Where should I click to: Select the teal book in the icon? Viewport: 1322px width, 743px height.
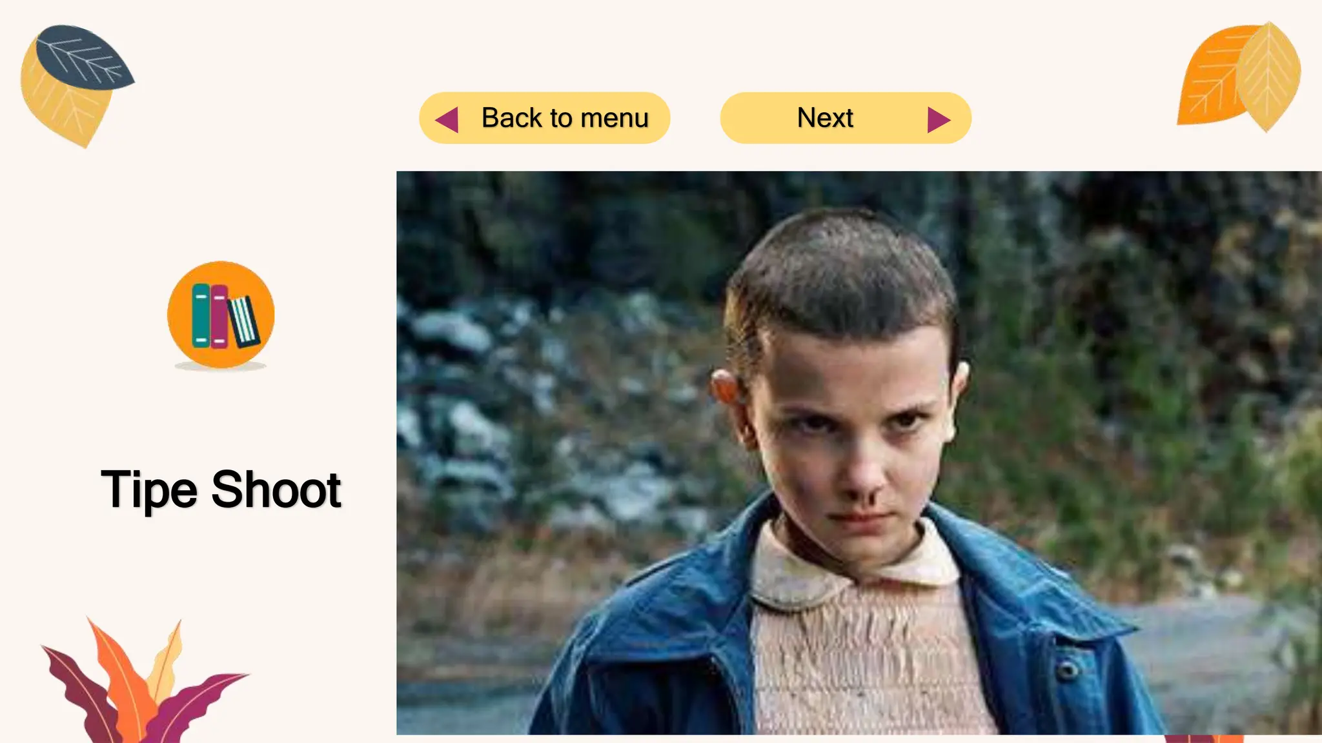pos(201,315)
